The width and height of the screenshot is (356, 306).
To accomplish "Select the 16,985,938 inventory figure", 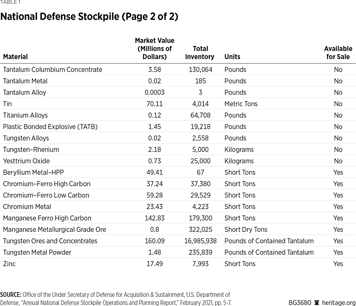I will tap(200, 241).
